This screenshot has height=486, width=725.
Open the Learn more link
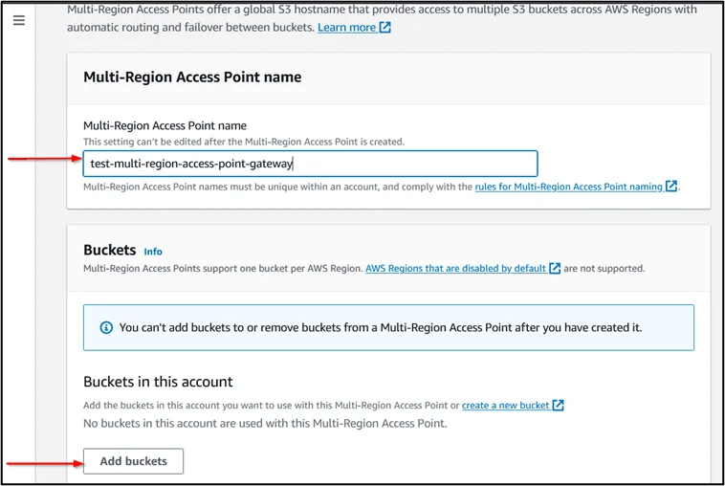[x=354, y=28]
